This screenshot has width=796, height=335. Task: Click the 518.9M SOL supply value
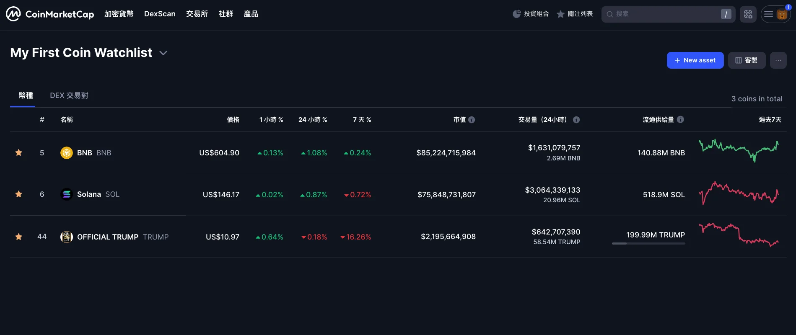tap(664, 195)
